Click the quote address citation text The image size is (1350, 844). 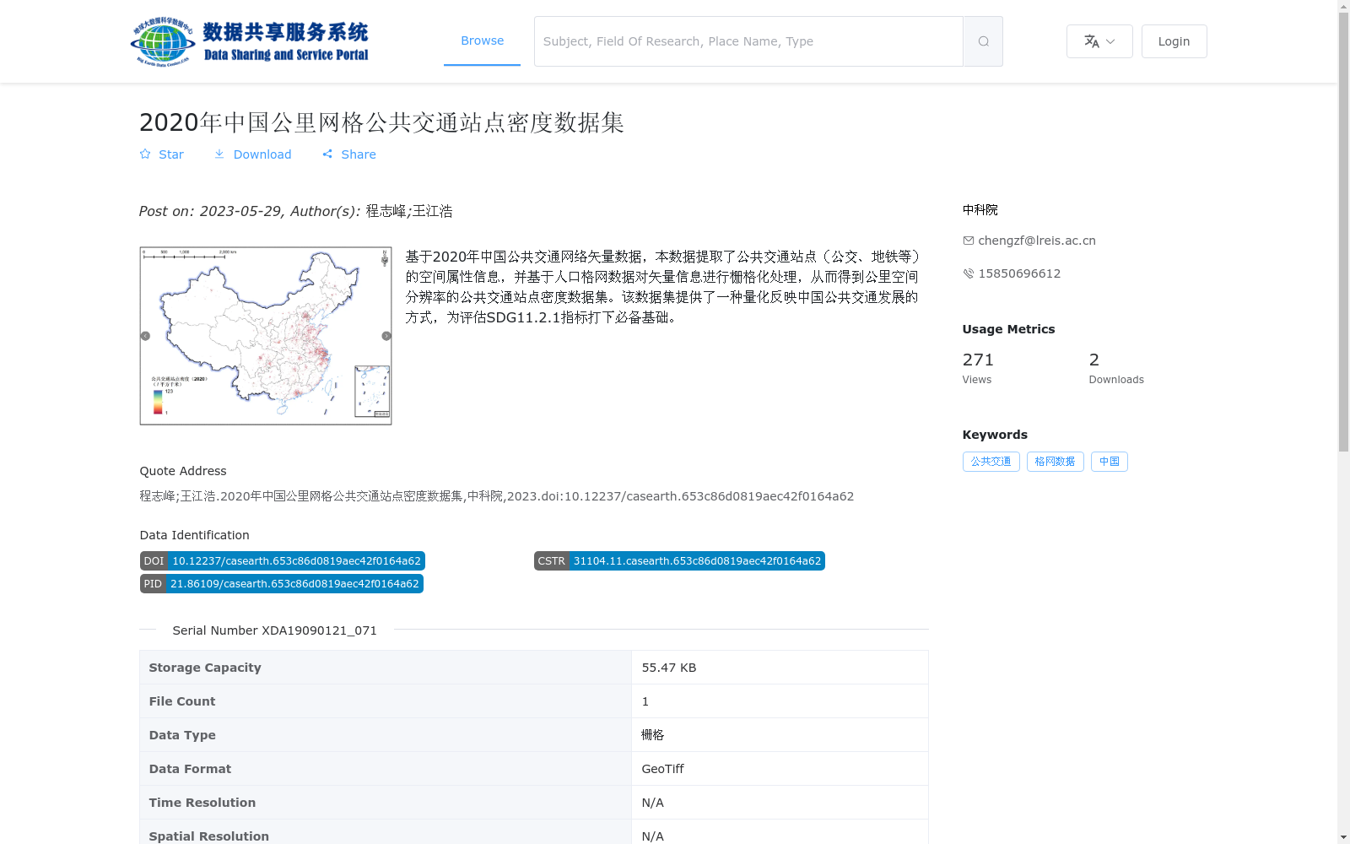(496, 496)
